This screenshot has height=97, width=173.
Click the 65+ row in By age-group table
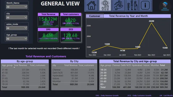tap(24, 76)
